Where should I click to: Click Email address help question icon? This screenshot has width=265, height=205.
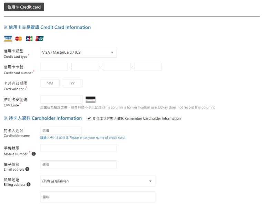pos(27,169)
